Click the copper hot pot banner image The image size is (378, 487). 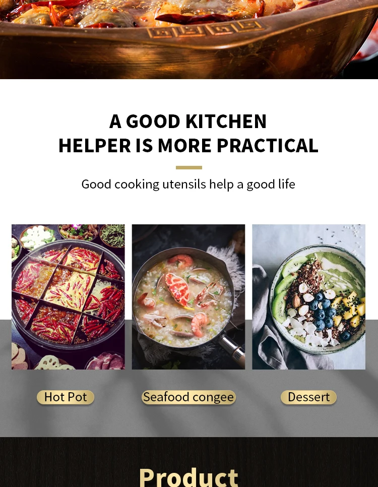coord(189,39)
